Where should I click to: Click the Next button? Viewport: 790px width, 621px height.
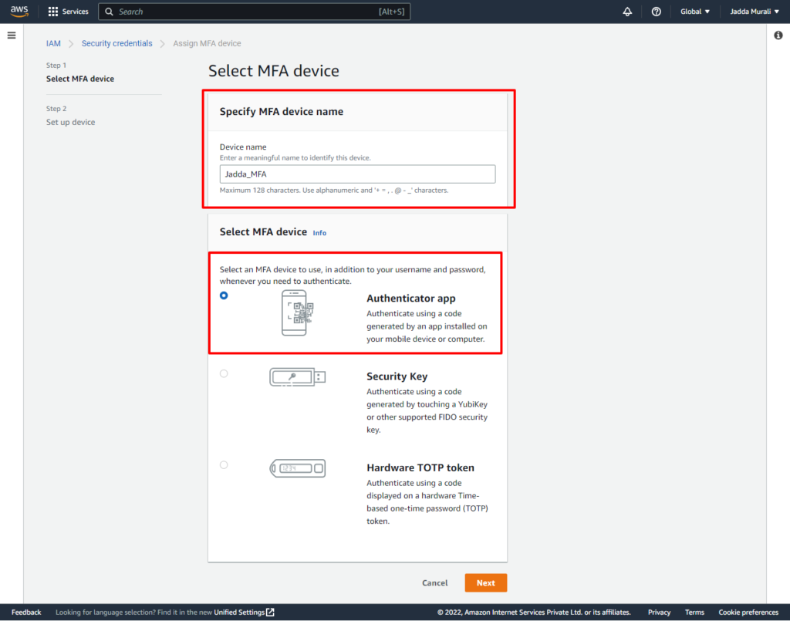[486, 582]
